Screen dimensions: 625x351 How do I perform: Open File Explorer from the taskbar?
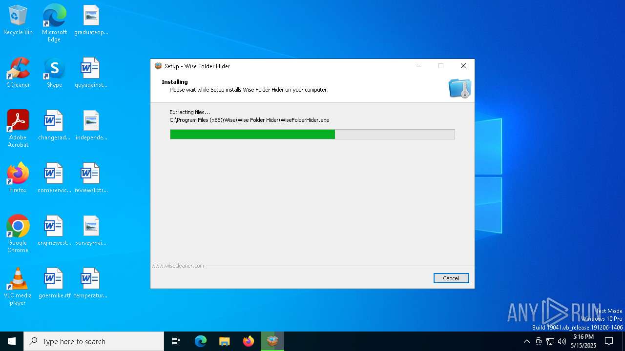(225, 341)
